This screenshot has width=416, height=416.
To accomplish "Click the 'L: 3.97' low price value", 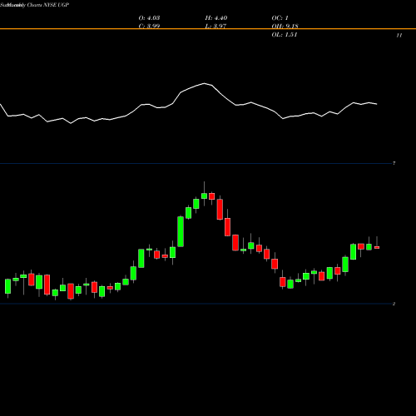I will click(215, 26).
